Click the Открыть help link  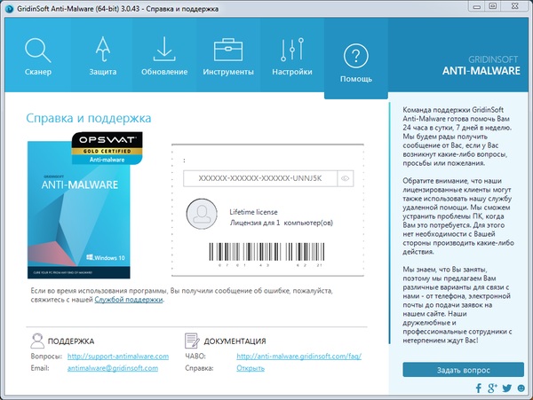pos(252,369)
